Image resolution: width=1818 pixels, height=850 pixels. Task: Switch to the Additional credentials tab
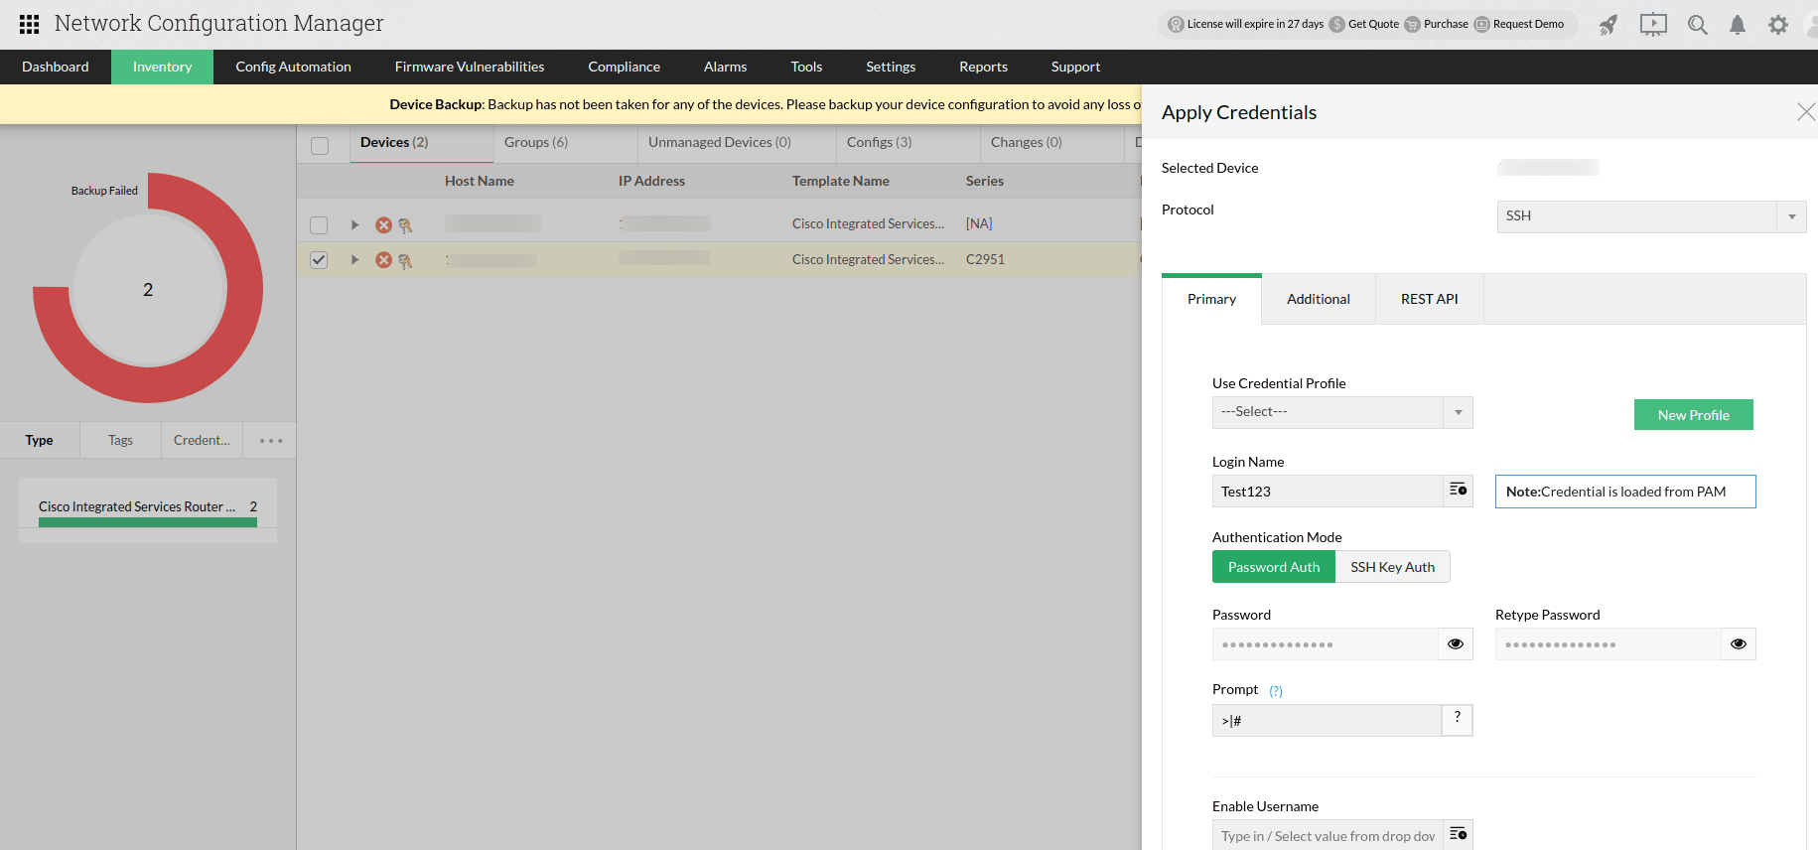click(x=1319, y=299)
